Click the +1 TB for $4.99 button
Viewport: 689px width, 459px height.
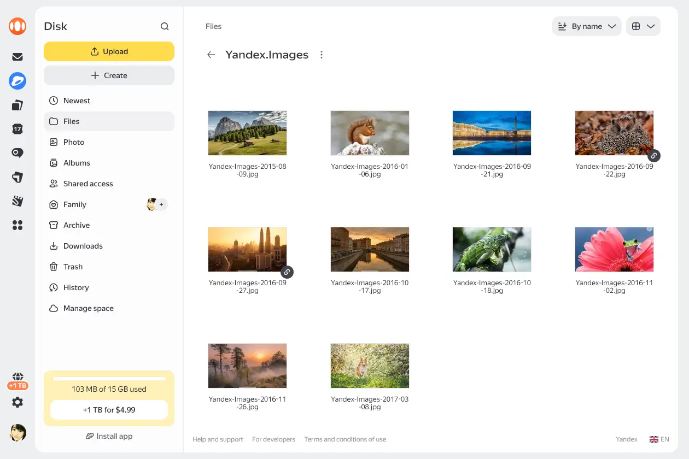pos(109,410)
